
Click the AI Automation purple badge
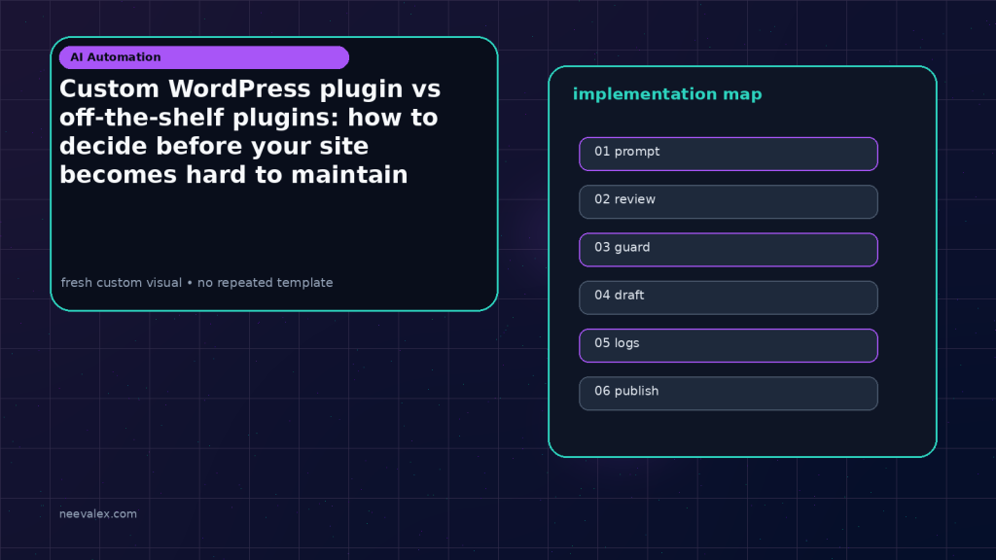(x=204, y=57)
